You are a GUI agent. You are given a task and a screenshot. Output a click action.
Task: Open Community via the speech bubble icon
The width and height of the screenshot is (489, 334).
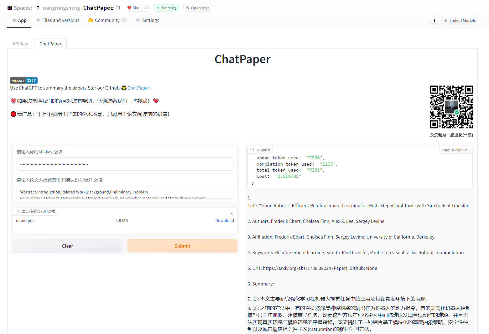[x=91, y=20]
